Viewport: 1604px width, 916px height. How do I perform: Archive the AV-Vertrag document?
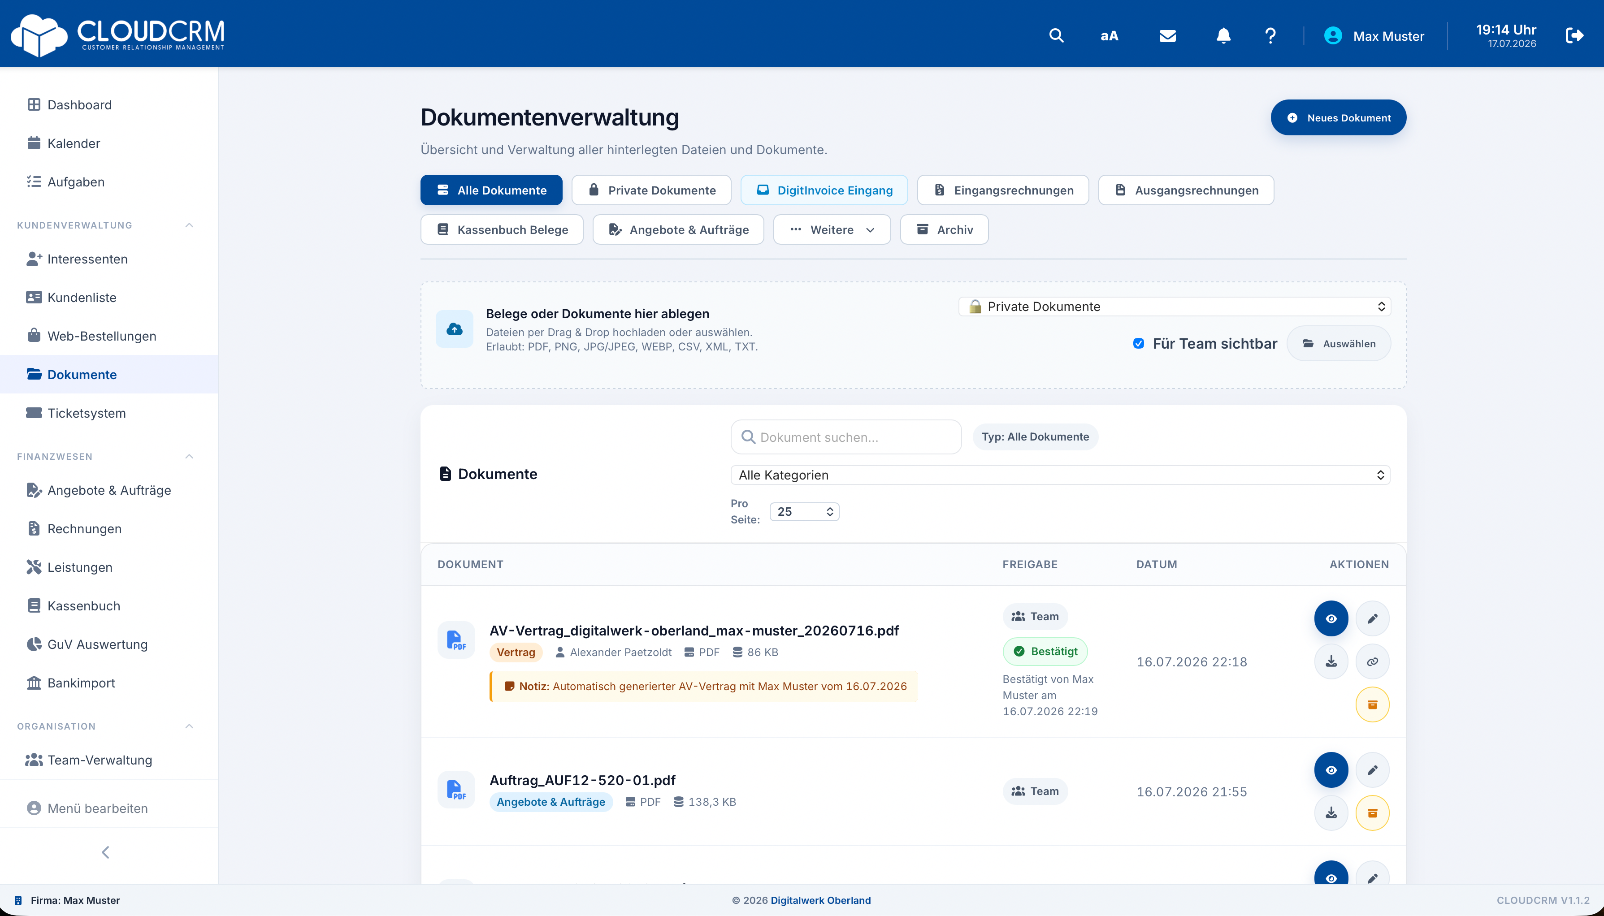[x=1372, y=704]
